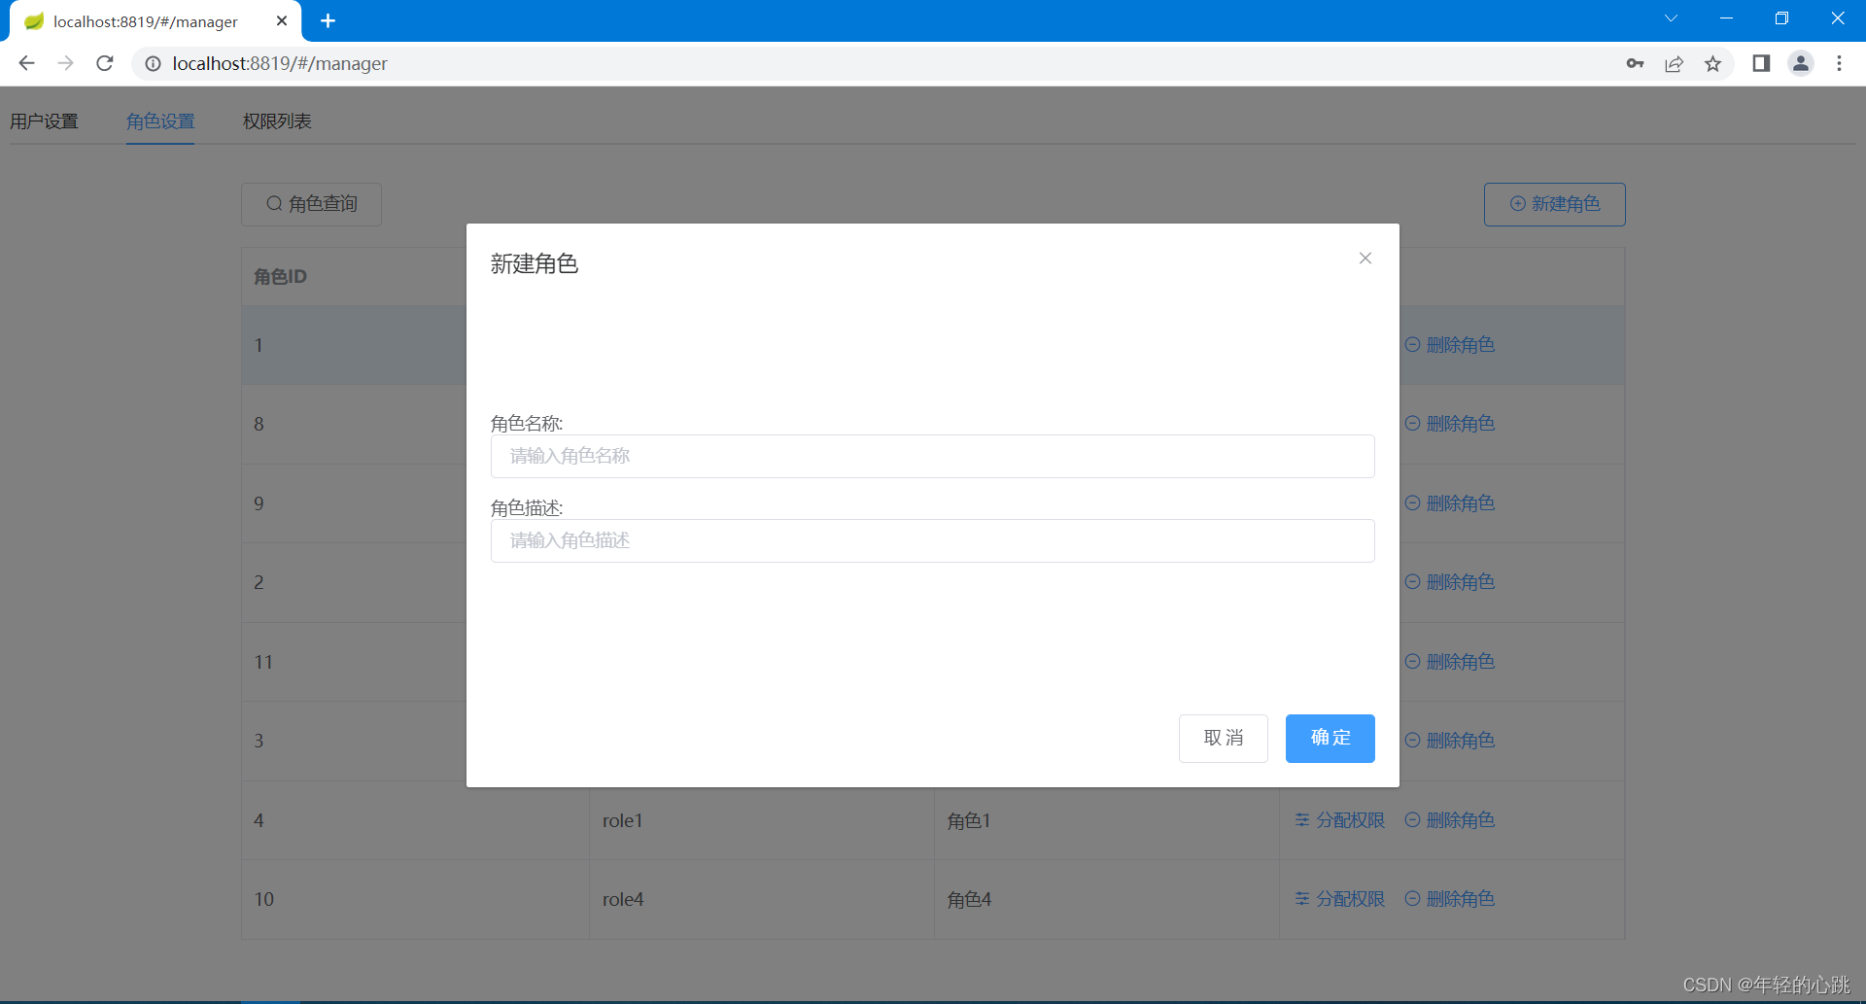Image resolution: width=1866 pixels, height=1004 pixels.
Task: Open the 权限列表 tab
Action: pos(277,121)
